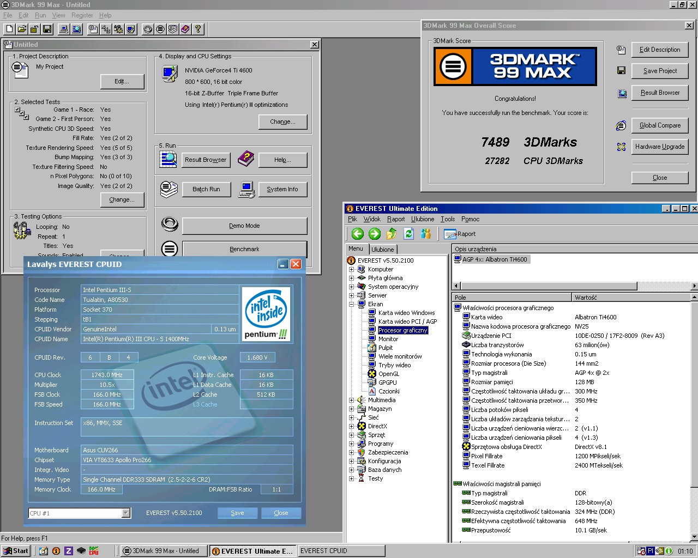Viewport: 698px width, 558px height.
Task: Open the Register menu in 3DMark
Action: (82, 15)
